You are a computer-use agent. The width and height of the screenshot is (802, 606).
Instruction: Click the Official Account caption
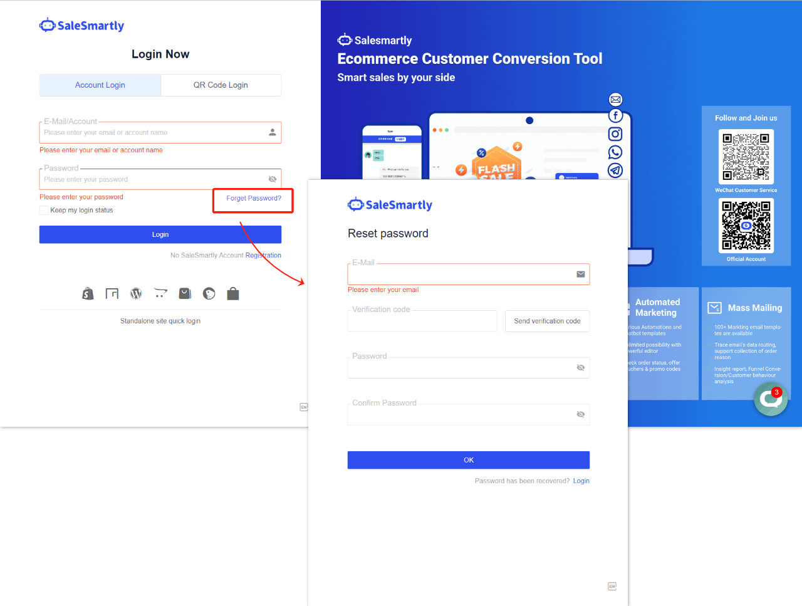(746, 259)
